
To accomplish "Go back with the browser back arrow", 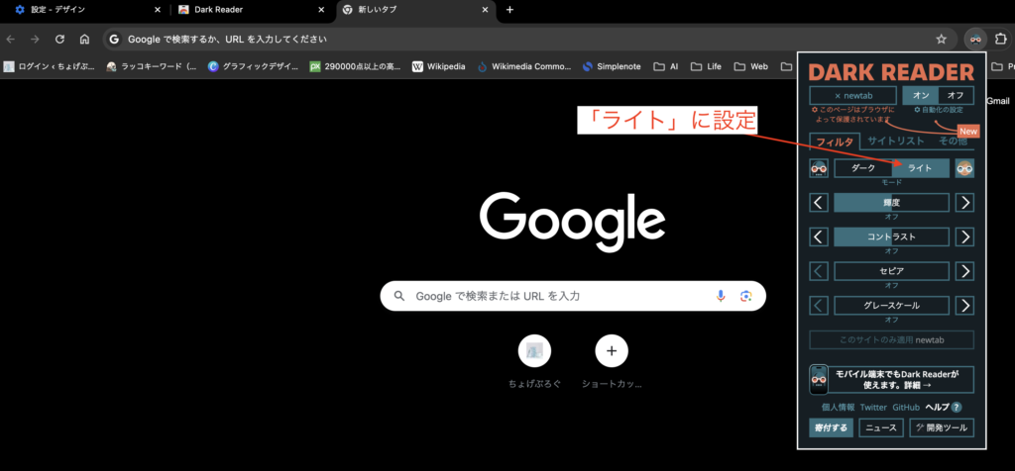I will tap(10, 40).
